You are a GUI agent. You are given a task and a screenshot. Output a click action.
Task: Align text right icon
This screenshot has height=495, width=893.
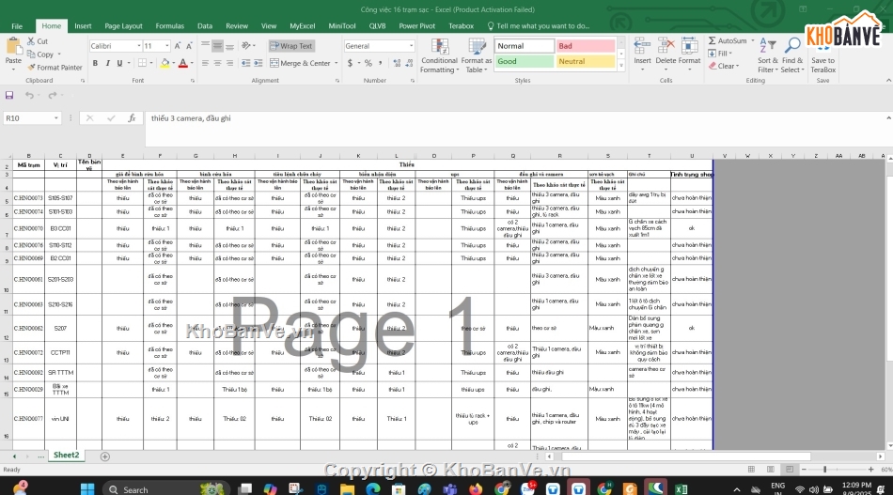tap(229, 63)
